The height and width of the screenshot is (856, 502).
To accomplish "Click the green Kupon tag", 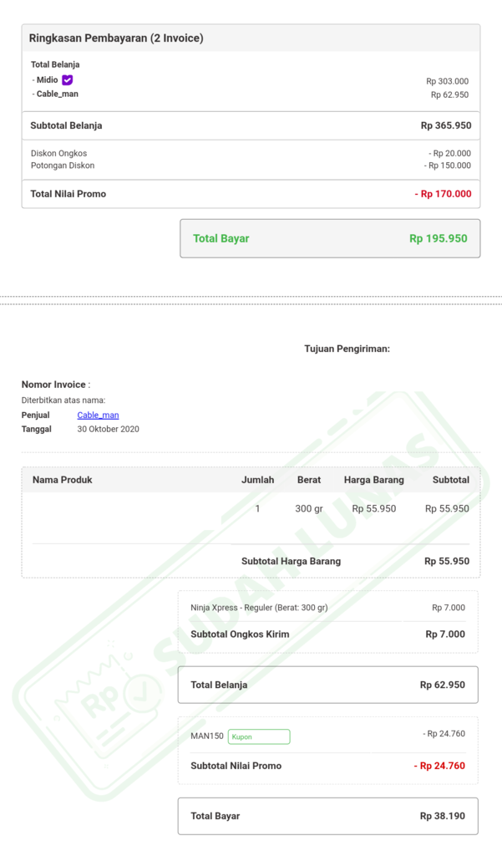I will point(259,736).
